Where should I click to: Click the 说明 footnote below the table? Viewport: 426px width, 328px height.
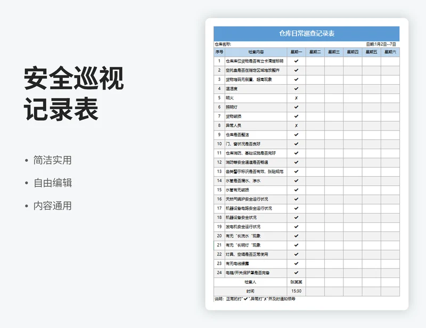[x=255, y=299]
